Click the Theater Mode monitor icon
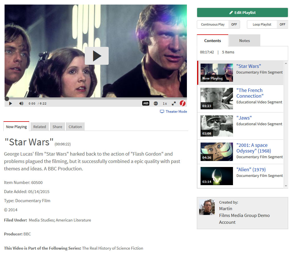 162,112
